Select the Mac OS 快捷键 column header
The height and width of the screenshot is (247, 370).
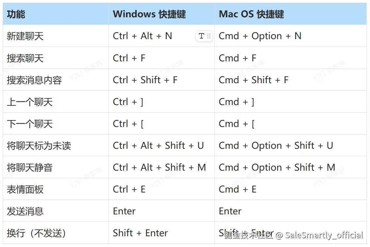(x=251, y=14)
